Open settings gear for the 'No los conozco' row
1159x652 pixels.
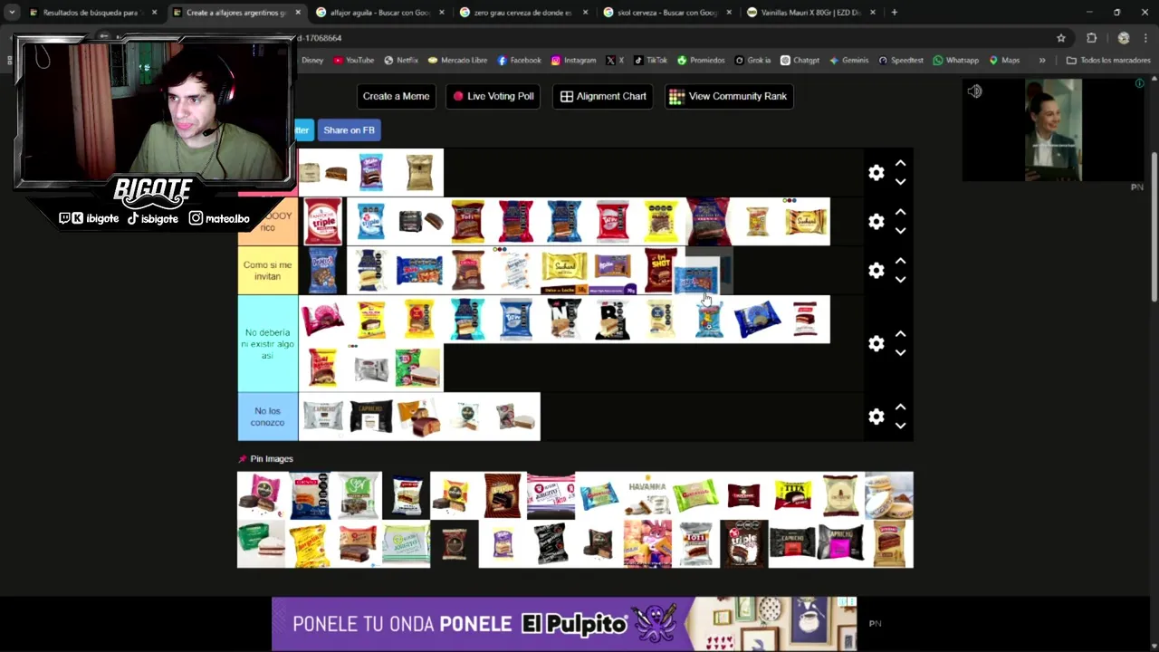(x=876, y=417)
